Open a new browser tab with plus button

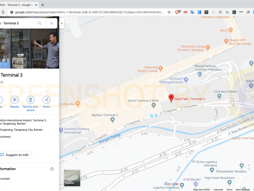(x=43, y=5)
